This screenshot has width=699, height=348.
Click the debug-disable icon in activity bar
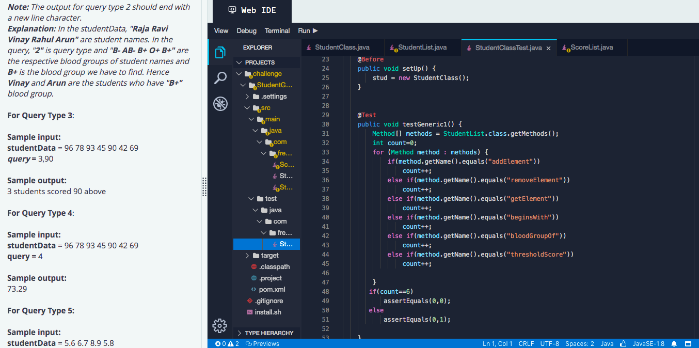pyautogui.click(x=220, y=103)
